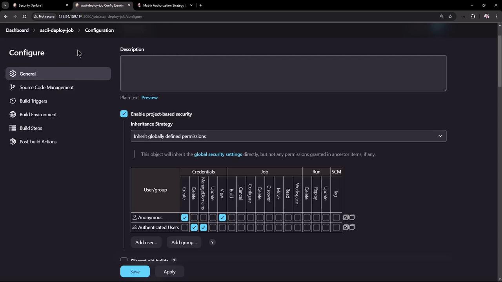The width and height of the screenshot is (502, 282).
Task: Open the browser extensions puzzle icon
Action: [x=473, y=16]
